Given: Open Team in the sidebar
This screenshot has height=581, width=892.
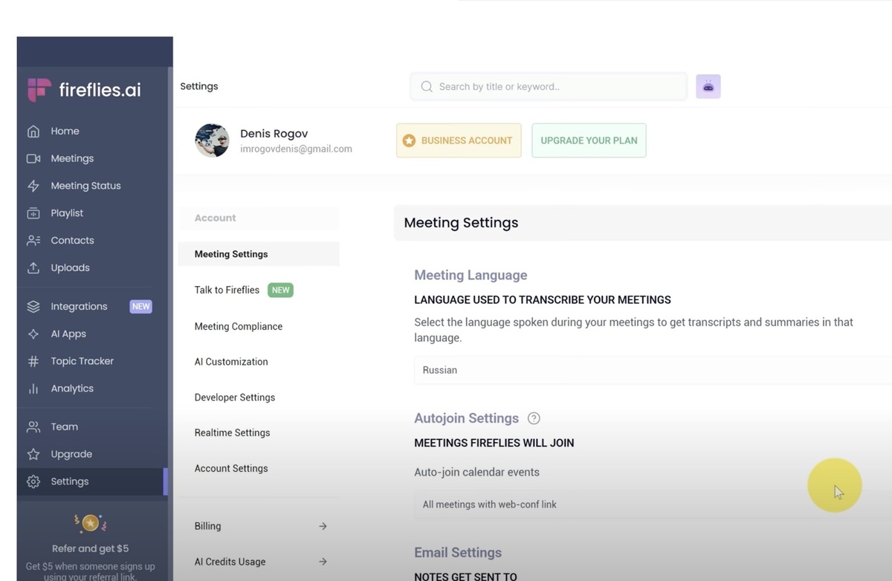Looking at the screenshot, I should point(64,426).
